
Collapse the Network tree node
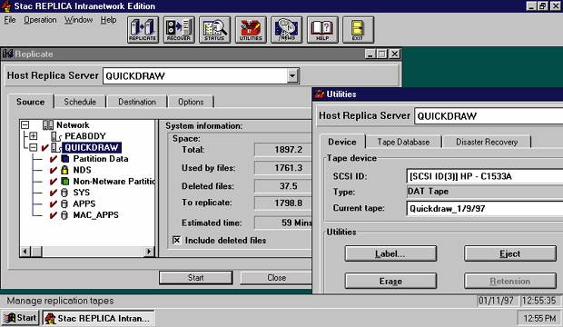pyautogui.click(x=25, y=125)
